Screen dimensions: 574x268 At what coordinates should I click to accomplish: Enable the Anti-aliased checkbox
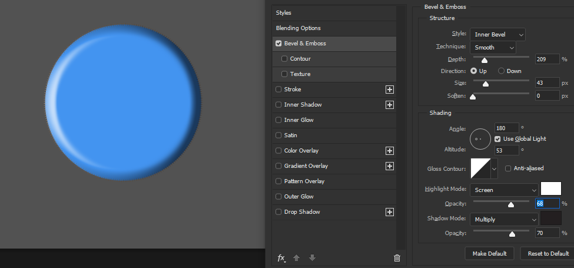[508, 168]
